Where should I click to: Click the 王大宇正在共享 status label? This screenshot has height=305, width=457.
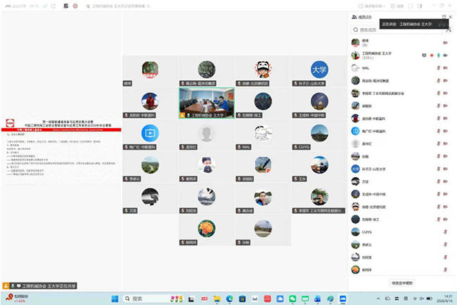pos(42,286)
